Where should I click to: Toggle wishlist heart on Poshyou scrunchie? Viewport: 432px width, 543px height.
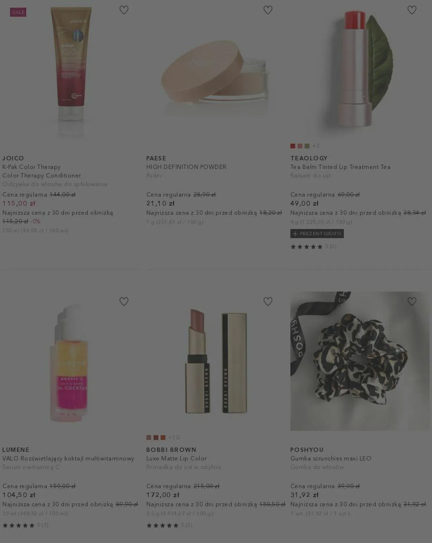412,302
